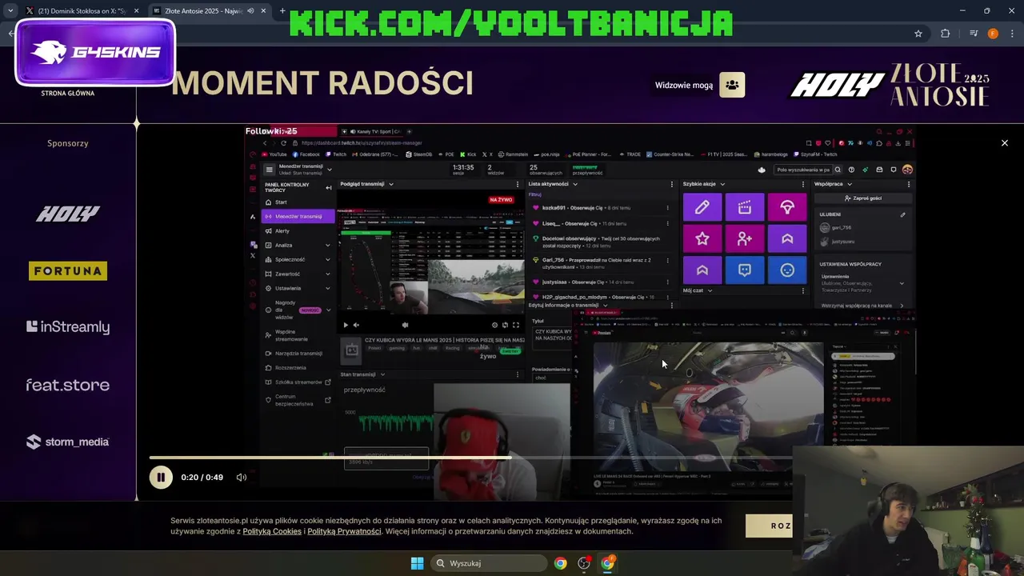Open the tab search dropdown arrow
The height and width of the screenshot is (576, 1024).
point(10,11)
